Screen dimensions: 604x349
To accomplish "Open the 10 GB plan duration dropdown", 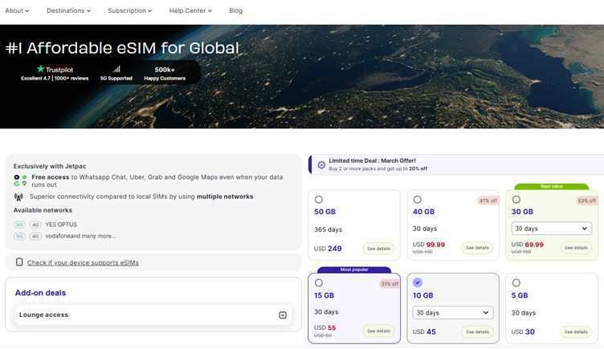I will click(453, 313).
